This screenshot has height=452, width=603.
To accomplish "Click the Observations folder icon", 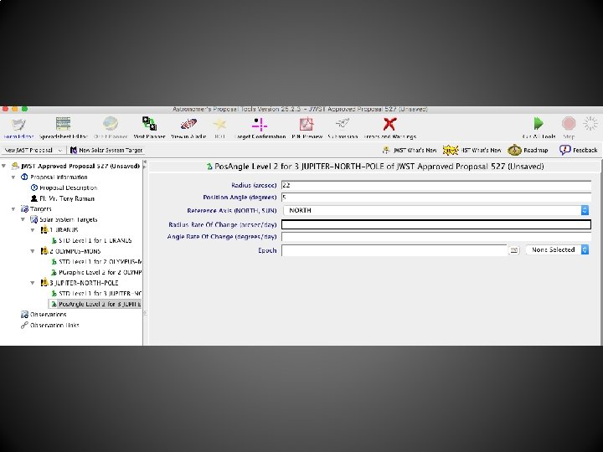I will [24, 315].
